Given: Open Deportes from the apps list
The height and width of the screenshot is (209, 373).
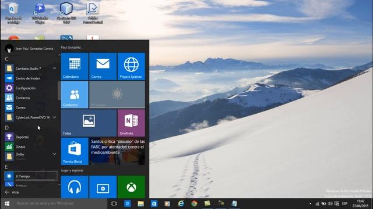Looking at the screenshot, I should pyautogui.click(x=30, y=137).
